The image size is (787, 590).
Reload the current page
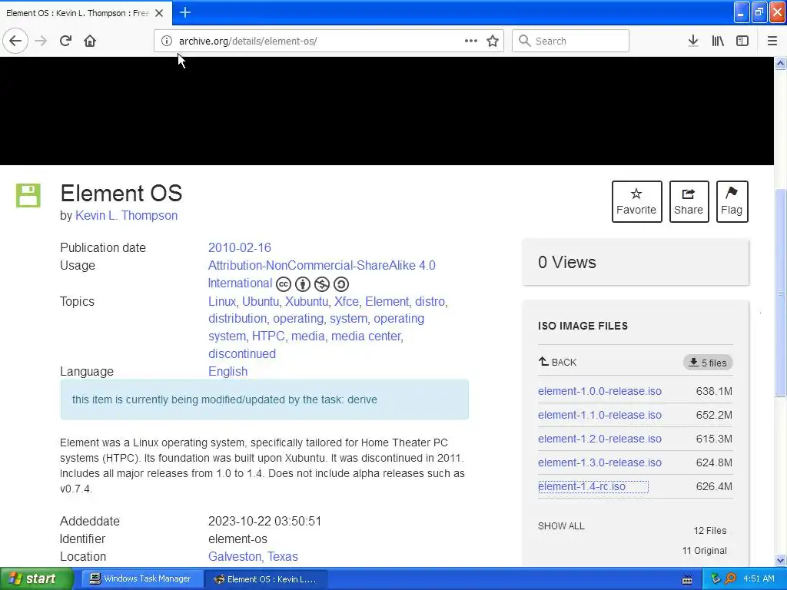(x=65, y=41)
